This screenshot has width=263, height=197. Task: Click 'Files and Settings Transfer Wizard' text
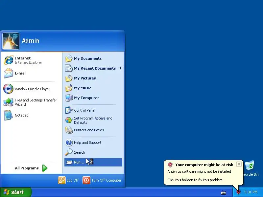[36, 102]
